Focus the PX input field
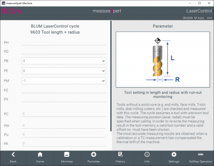 point(64,99)
